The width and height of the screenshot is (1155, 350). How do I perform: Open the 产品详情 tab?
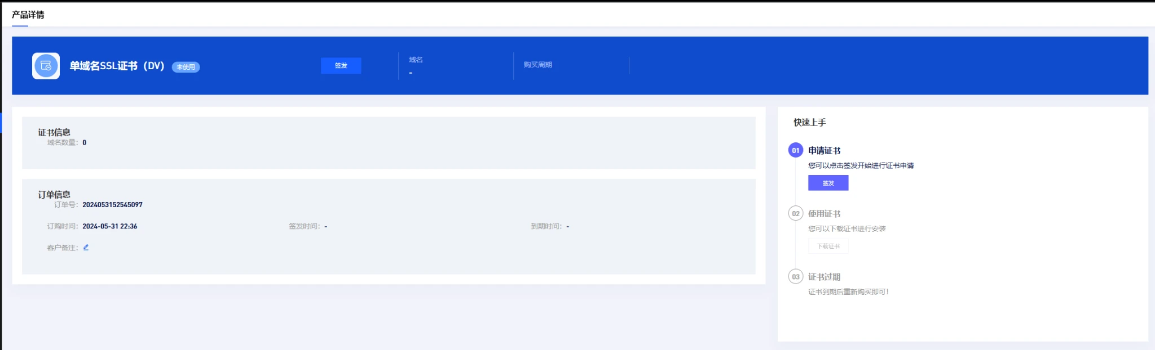coord(28,15)
